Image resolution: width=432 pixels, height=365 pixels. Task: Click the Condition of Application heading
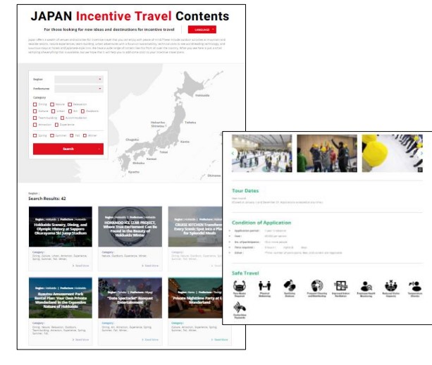point(261,223)
